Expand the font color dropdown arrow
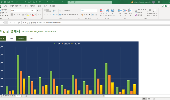 tap(35, 14)
